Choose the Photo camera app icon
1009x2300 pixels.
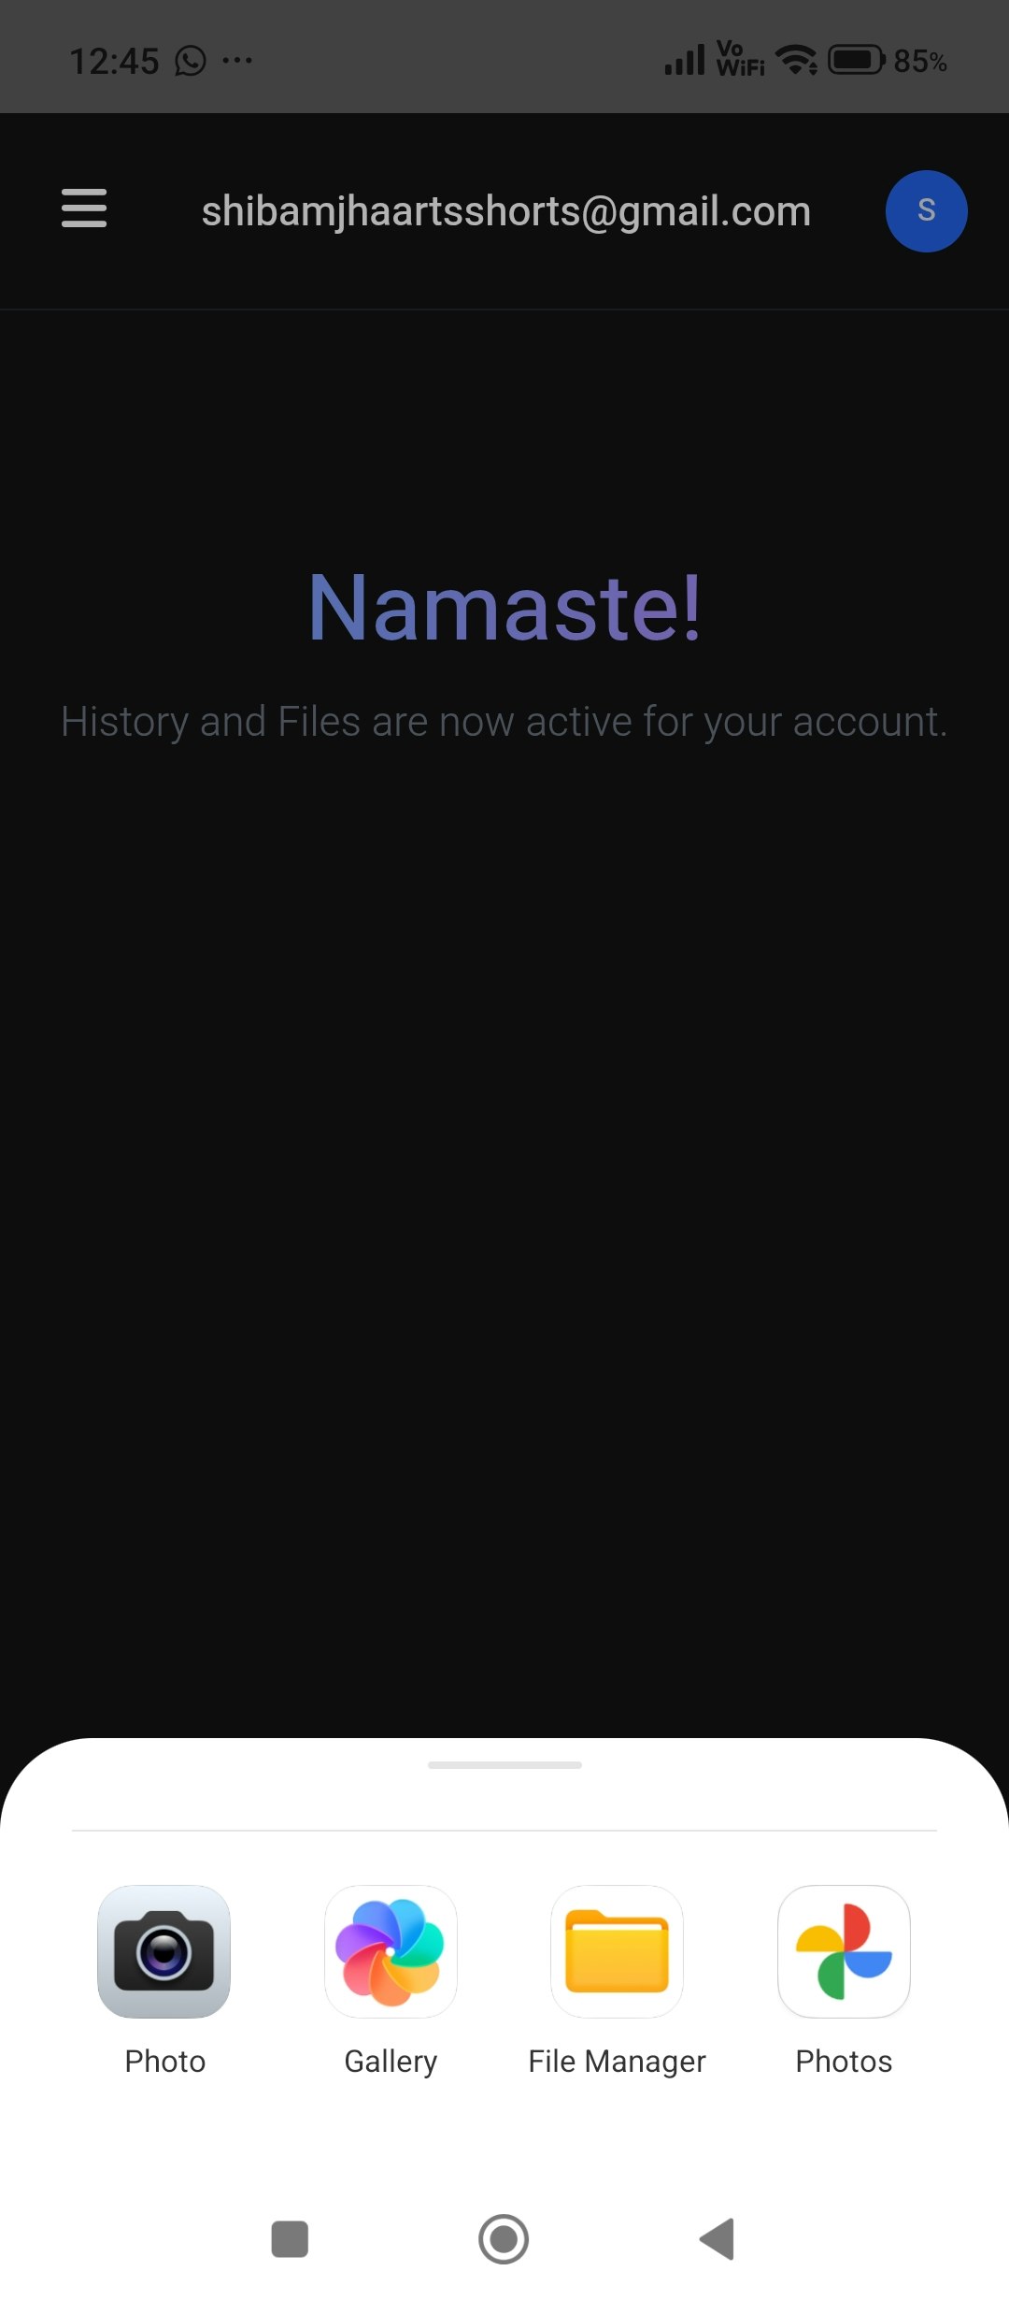pos(164,1951)
